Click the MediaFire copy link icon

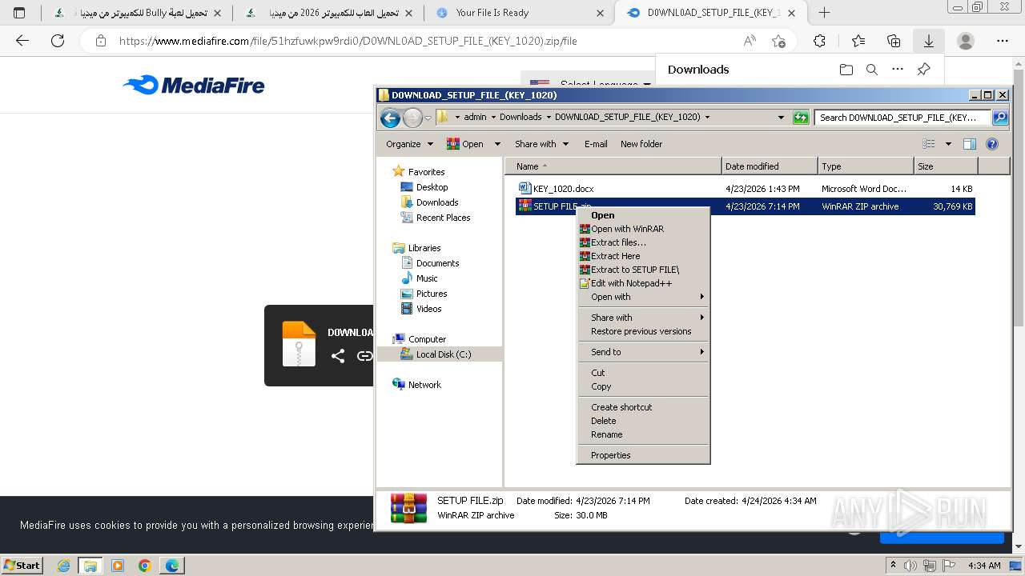364,356
